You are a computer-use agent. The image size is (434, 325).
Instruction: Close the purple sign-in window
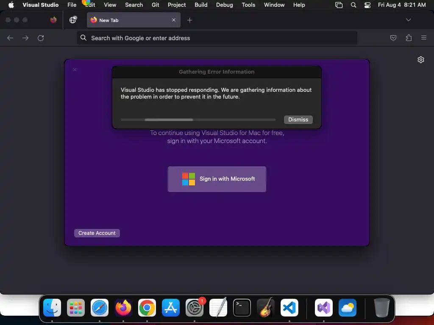(75, 70)
